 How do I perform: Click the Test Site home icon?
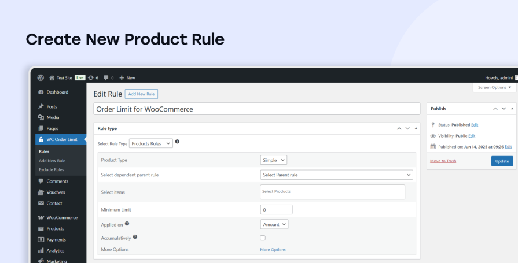tap(52, 77)
